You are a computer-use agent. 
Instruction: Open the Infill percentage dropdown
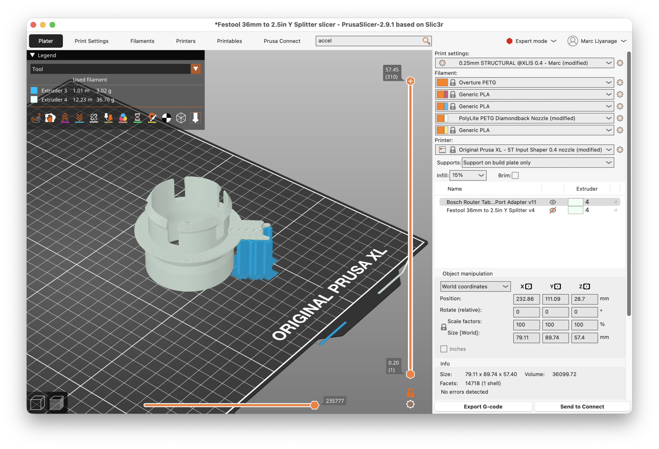[467, 175]
